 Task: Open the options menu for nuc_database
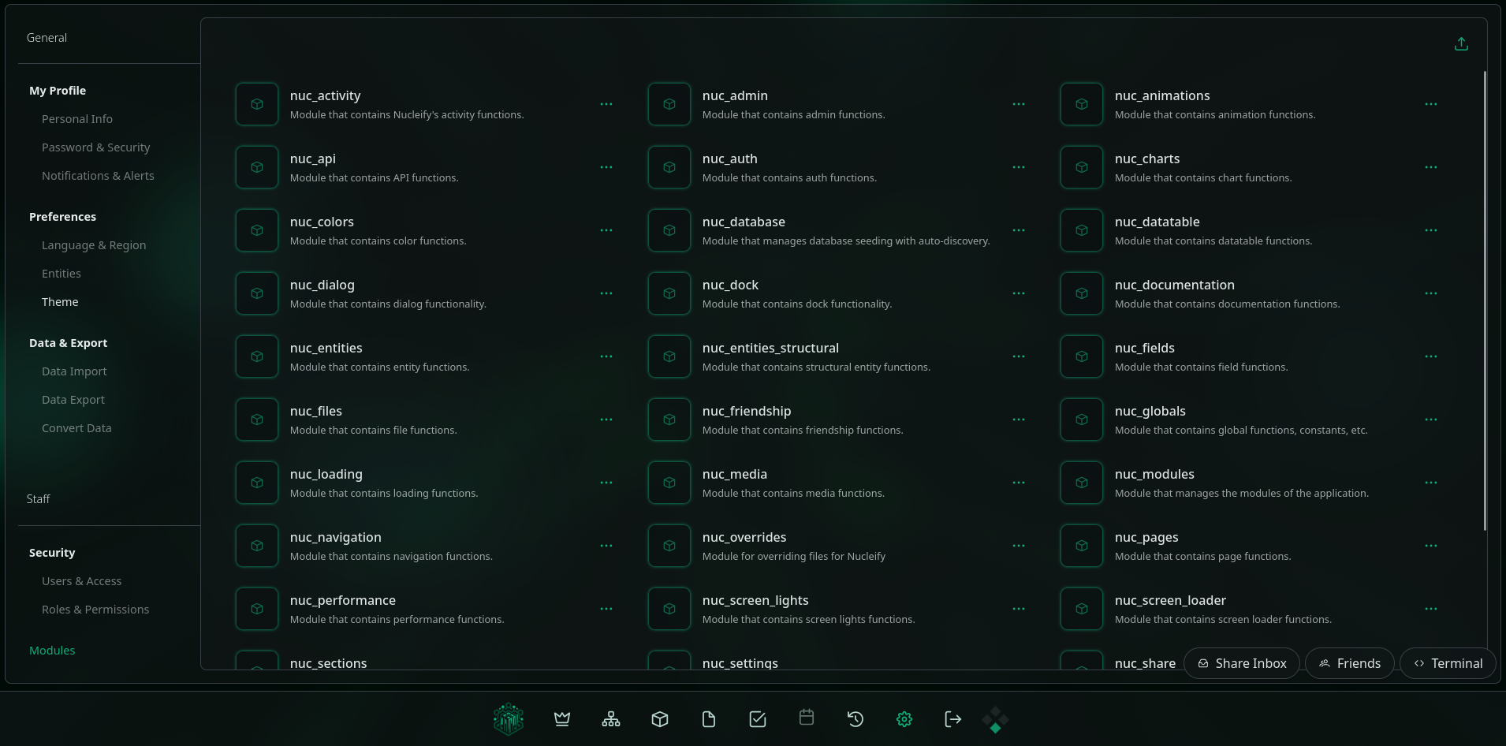pyautogui.click(x=1018, y=229)
